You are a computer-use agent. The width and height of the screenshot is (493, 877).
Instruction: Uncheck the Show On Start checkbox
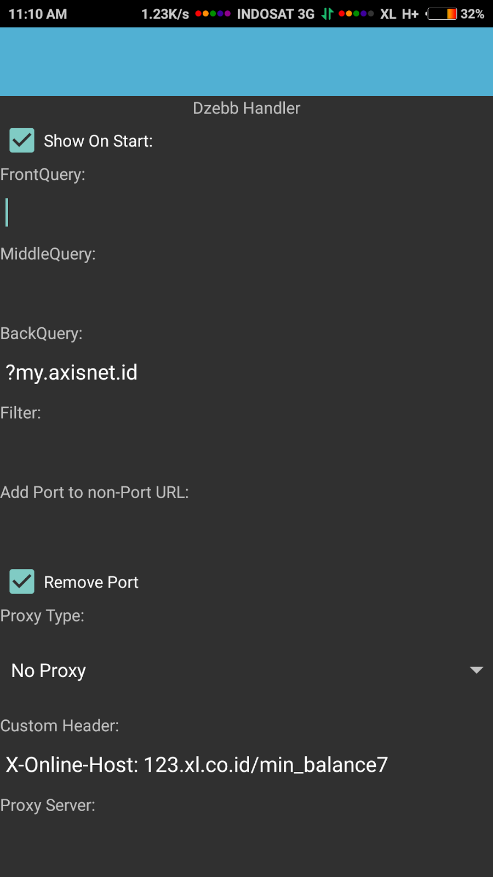pos(22,140)
